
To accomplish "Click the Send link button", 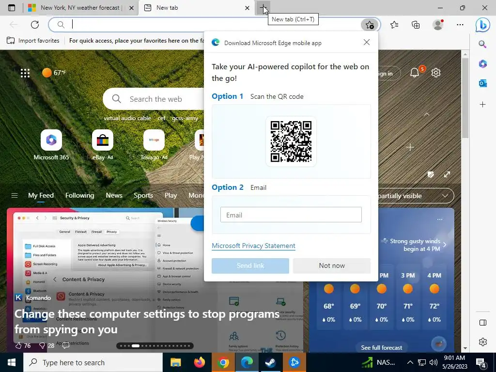I will [250, 266].
